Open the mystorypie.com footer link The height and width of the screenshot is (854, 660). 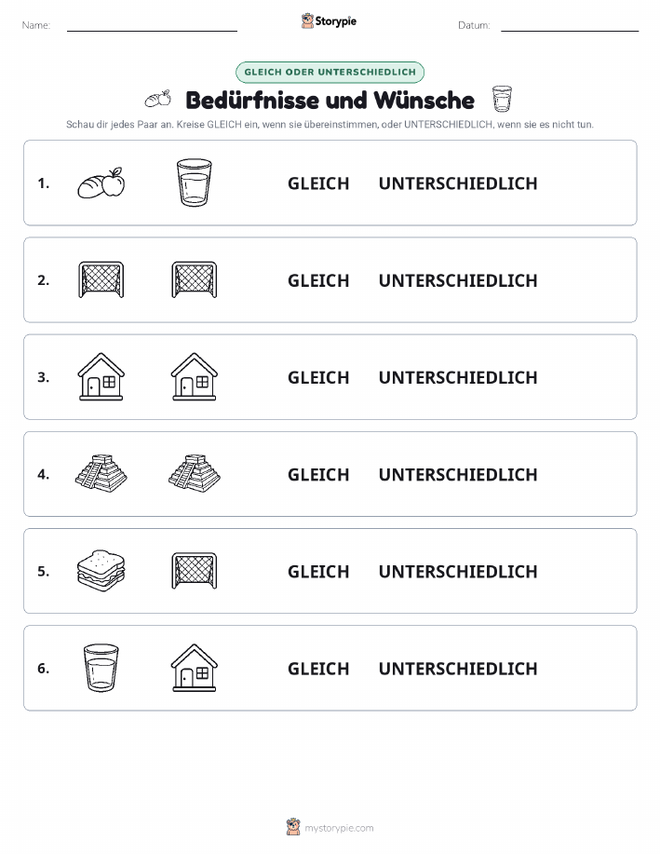[x=330, y=827]
